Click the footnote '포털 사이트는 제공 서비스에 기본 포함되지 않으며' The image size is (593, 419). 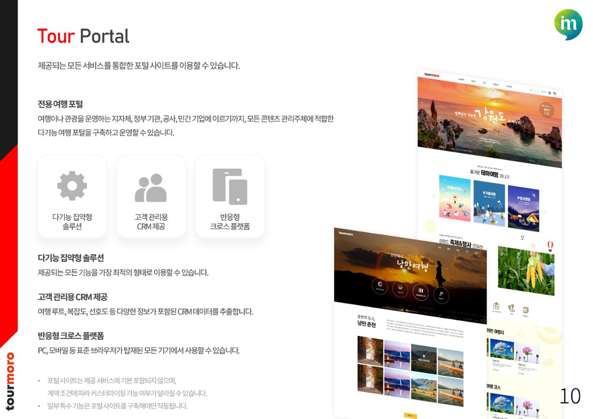[x=112, y=380]
